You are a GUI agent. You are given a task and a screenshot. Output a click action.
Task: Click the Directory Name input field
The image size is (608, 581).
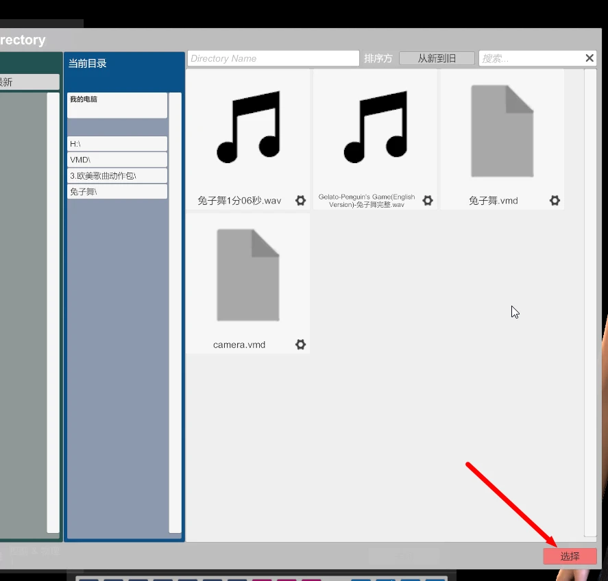(272, 58)
